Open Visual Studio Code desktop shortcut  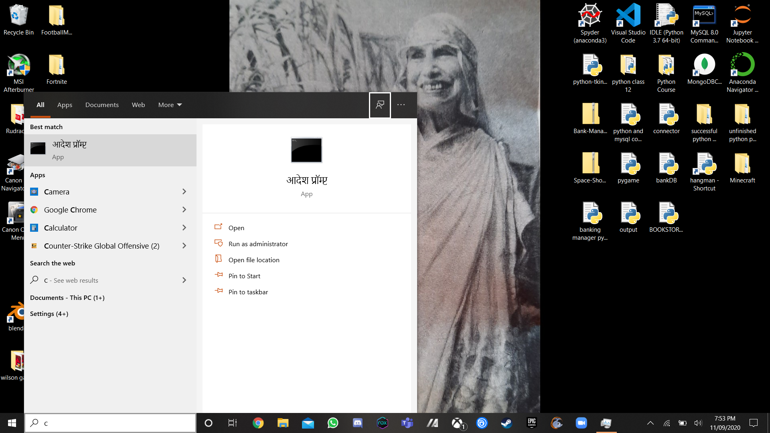[628, 23]
